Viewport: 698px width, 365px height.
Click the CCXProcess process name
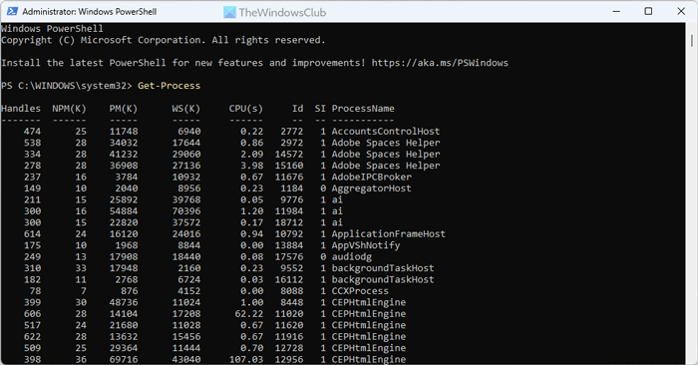[360, 291]
